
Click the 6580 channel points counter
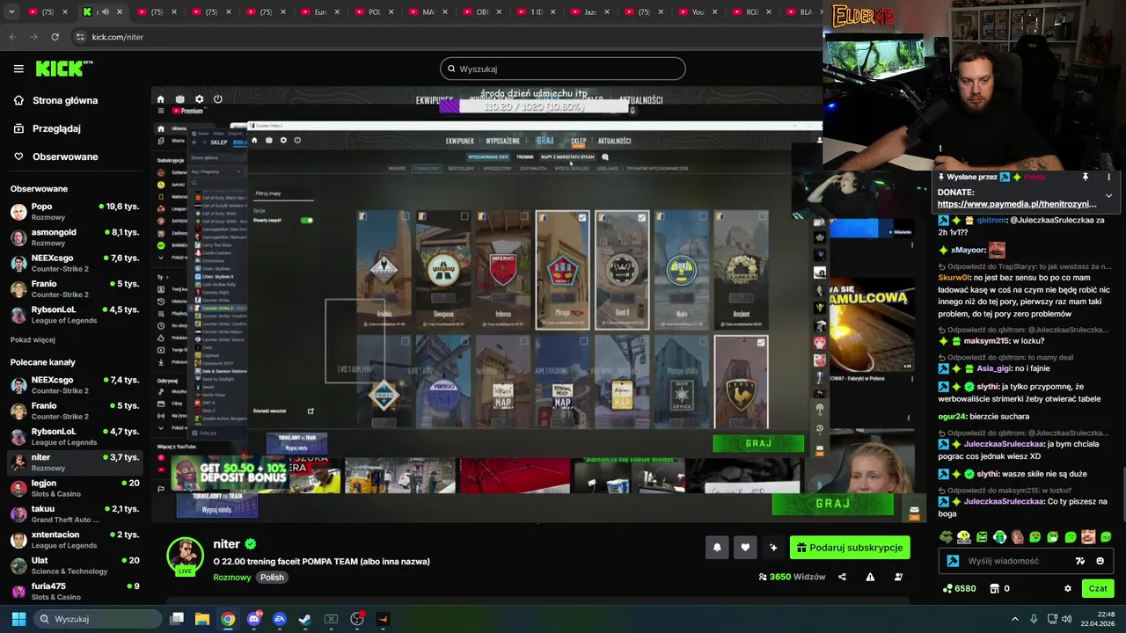pyautogui.click(x=959, y=588)
